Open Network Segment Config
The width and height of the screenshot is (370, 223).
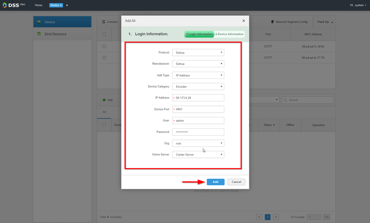[290, 22]
